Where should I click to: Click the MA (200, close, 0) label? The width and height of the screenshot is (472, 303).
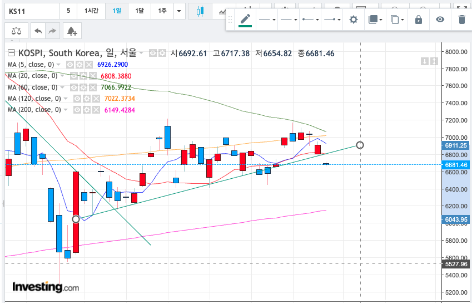34,110
